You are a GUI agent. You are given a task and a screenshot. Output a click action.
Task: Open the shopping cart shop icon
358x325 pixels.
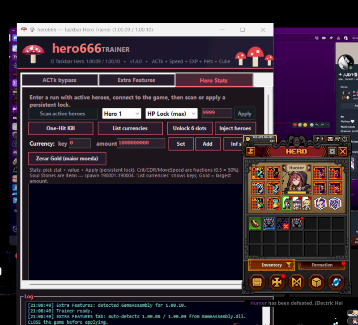(x=337, y=139)
